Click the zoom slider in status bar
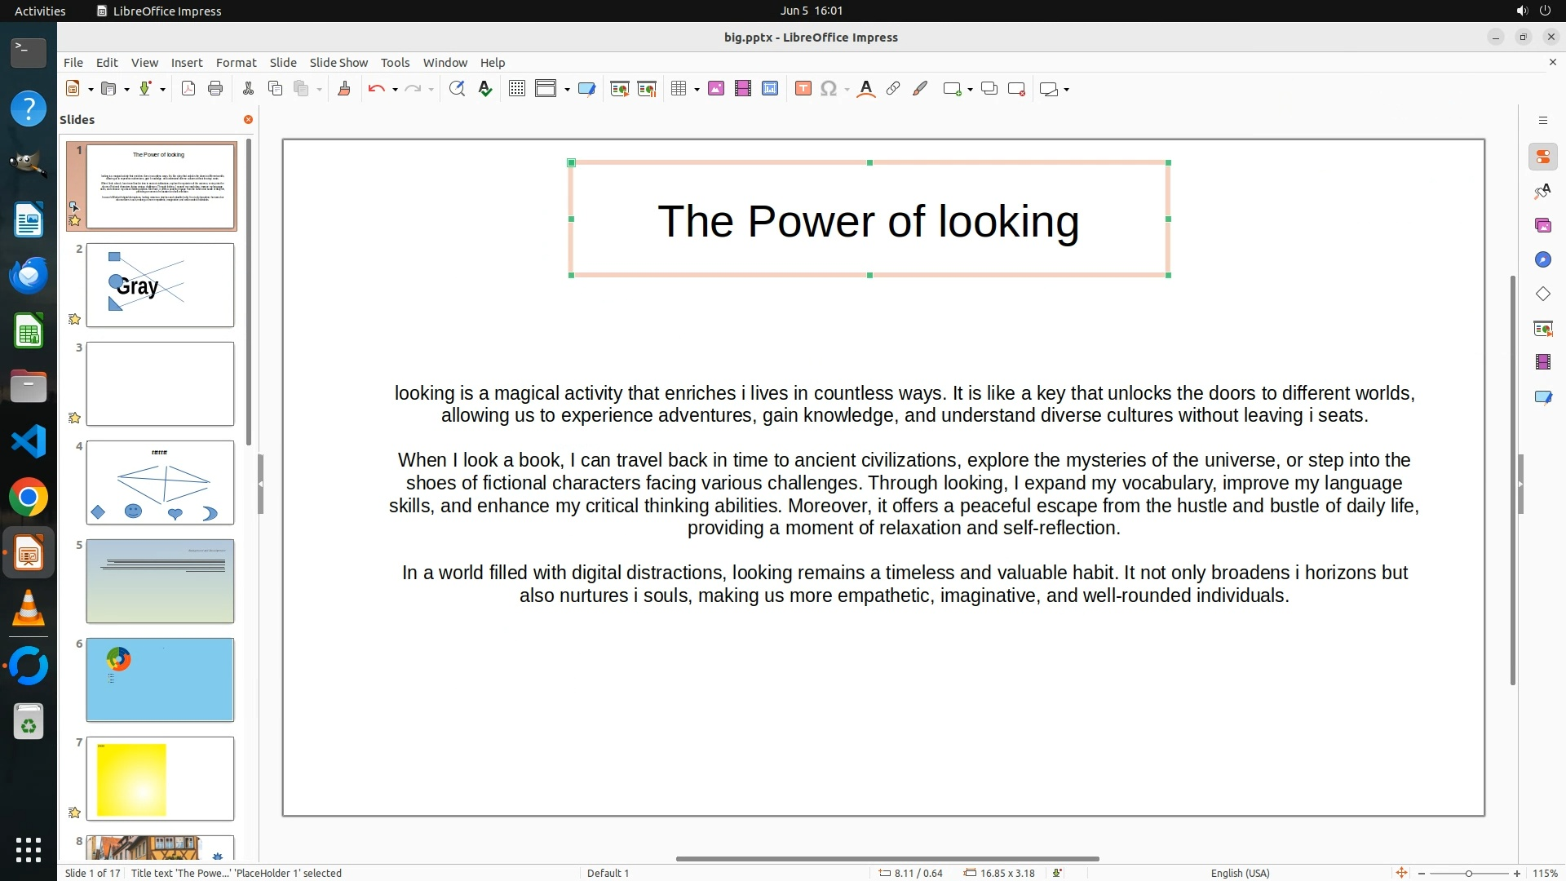The width and height of the screenshot is (1566, 881). (x=1468, y=874)
